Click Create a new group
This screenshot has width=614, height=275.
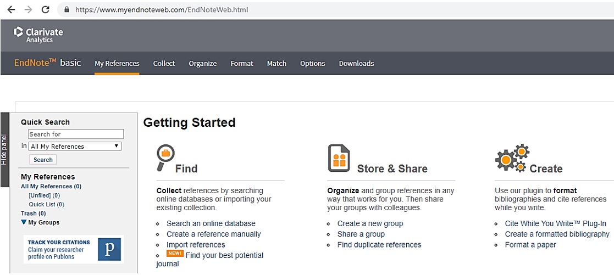(x=370, y=223)
